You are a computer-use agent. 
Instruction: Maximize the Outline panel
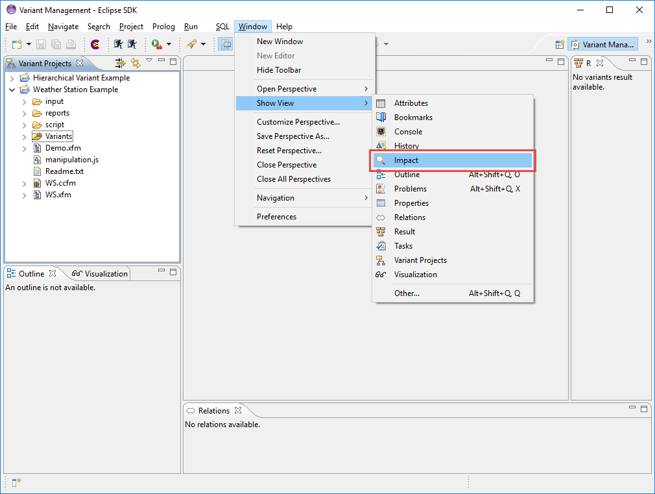(173, 272)
